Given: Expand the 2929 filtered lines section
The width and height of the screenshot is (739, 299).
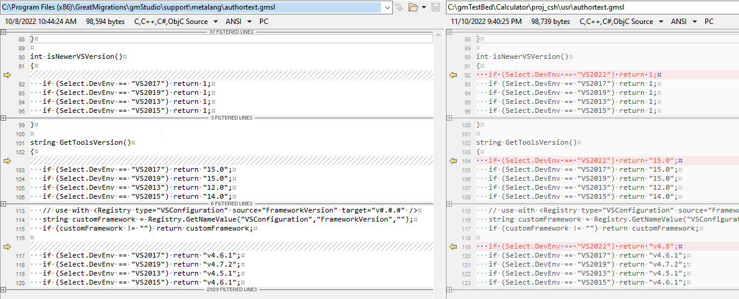Looking at the screenshot, I should pos(4,289).
